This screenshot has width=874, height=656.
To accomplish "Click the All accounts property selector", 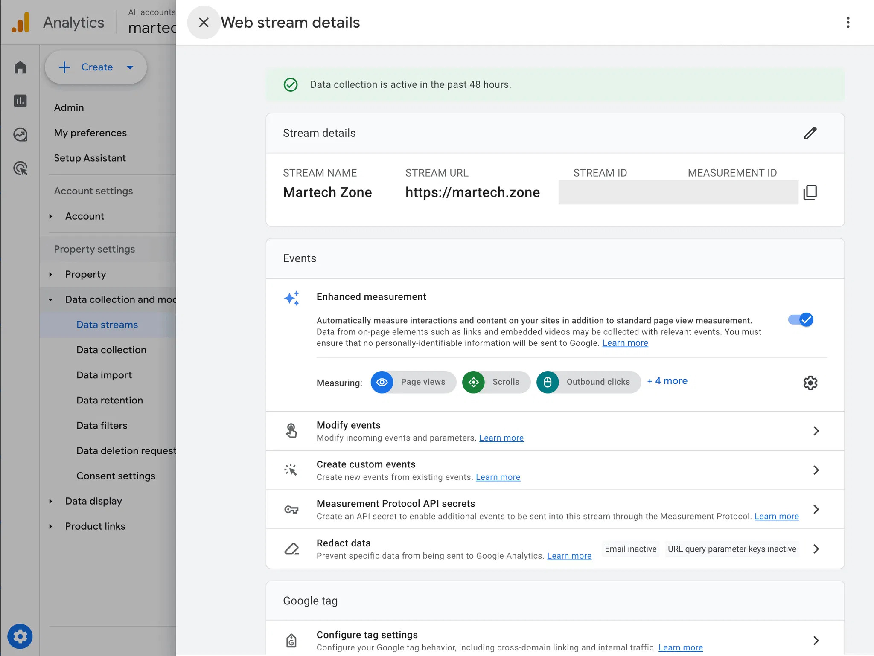I will (x=151, y=22).
